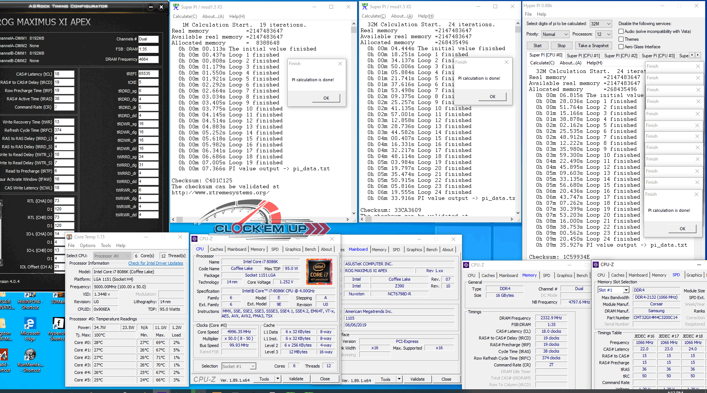
Task: Follow Check for Intel Driver Updates link
Action: (155, 263)
